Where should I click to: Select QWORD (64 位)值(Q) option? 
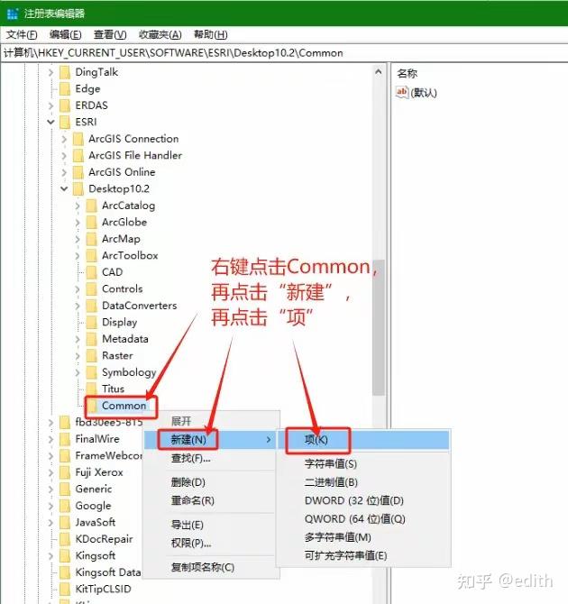click(355, 519)
